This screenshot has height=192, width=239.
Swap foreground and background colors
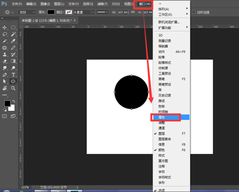(x=14, y=101)
